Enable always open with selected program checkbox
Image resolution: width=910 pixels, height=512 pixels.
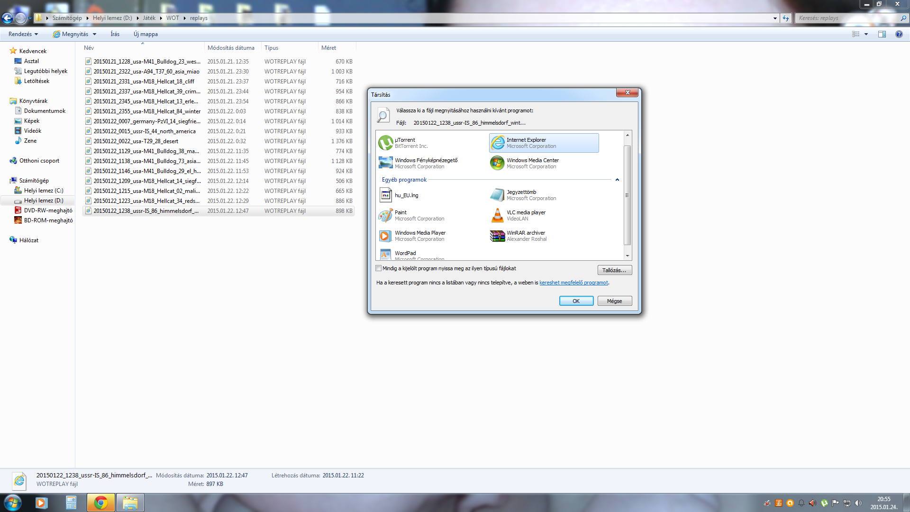[x=379, y=268]
